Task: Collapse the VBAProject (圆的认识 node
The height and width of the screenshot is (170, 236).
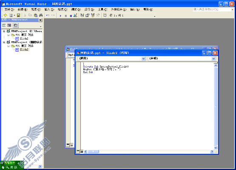Action: click(4, 42)
